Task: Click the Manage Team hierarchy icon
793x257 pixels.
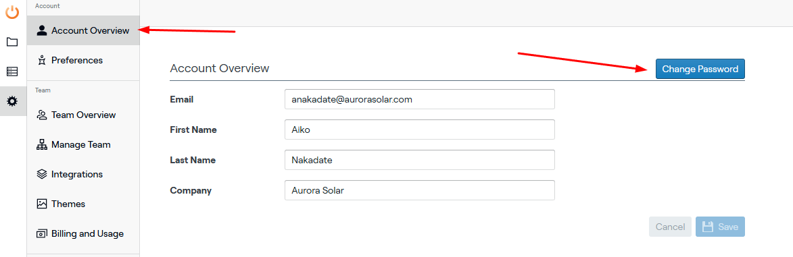Action: (42, 145)
